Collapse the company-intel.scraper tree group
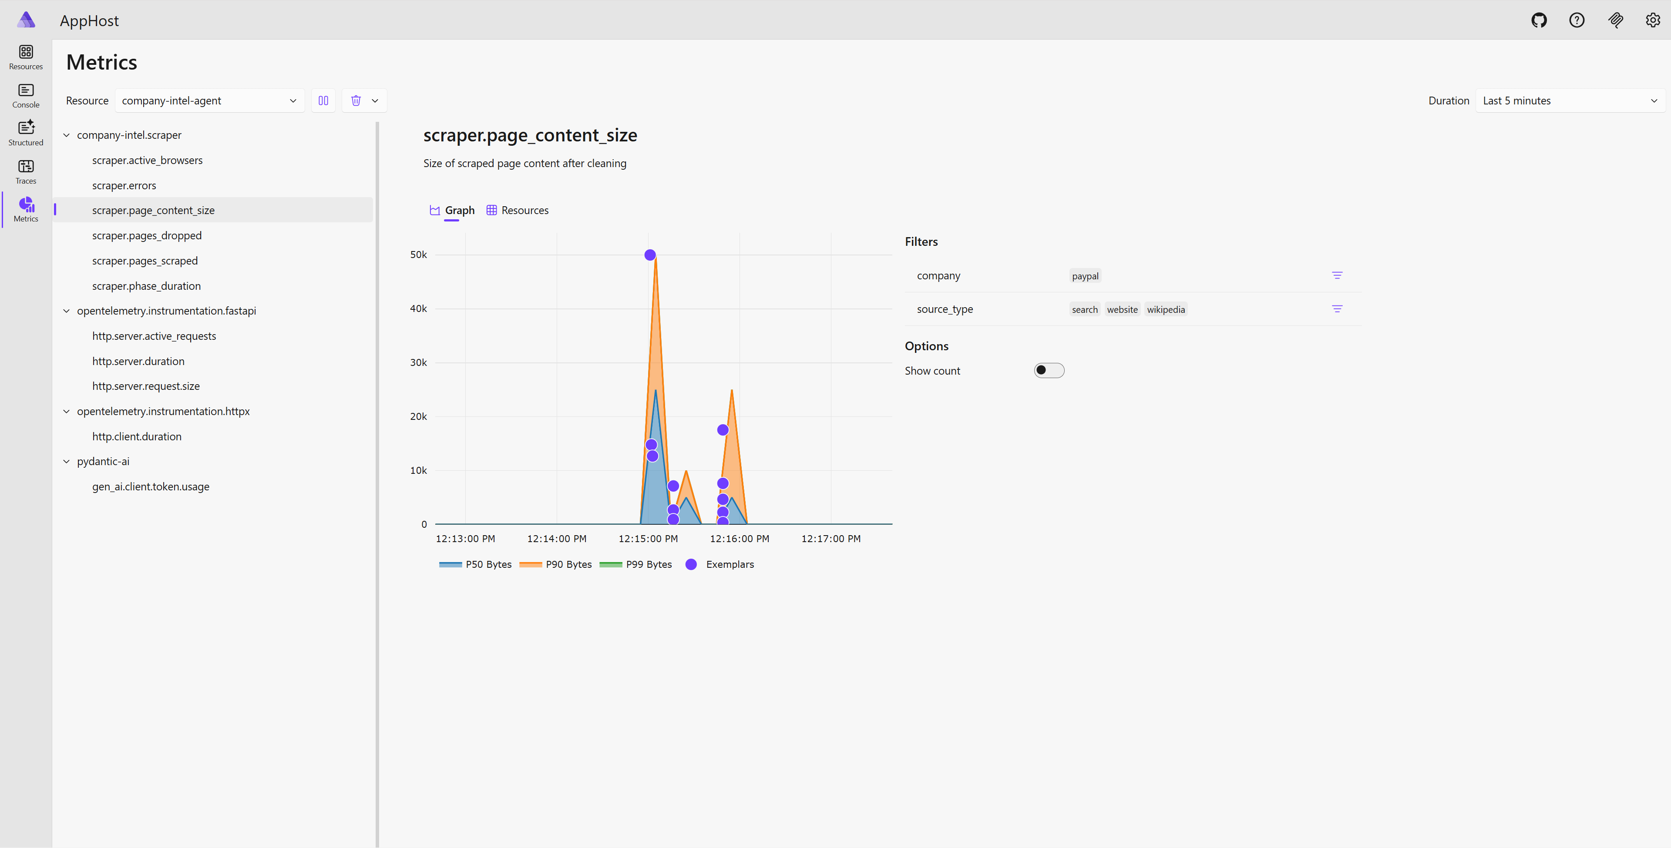The height and width of the screenshot is (848, 1671). coord(66,135)
